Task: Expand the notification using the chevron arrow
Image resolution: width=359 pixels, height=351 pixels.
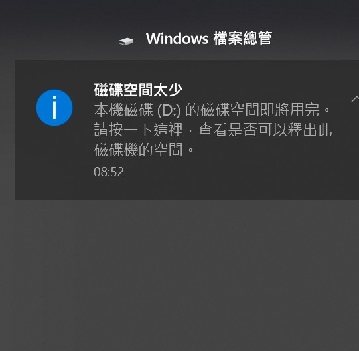Action: coord(355,99)
